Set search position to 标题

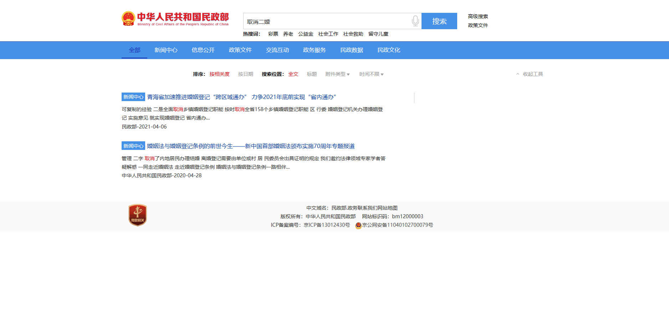click(x=312, y=74)
